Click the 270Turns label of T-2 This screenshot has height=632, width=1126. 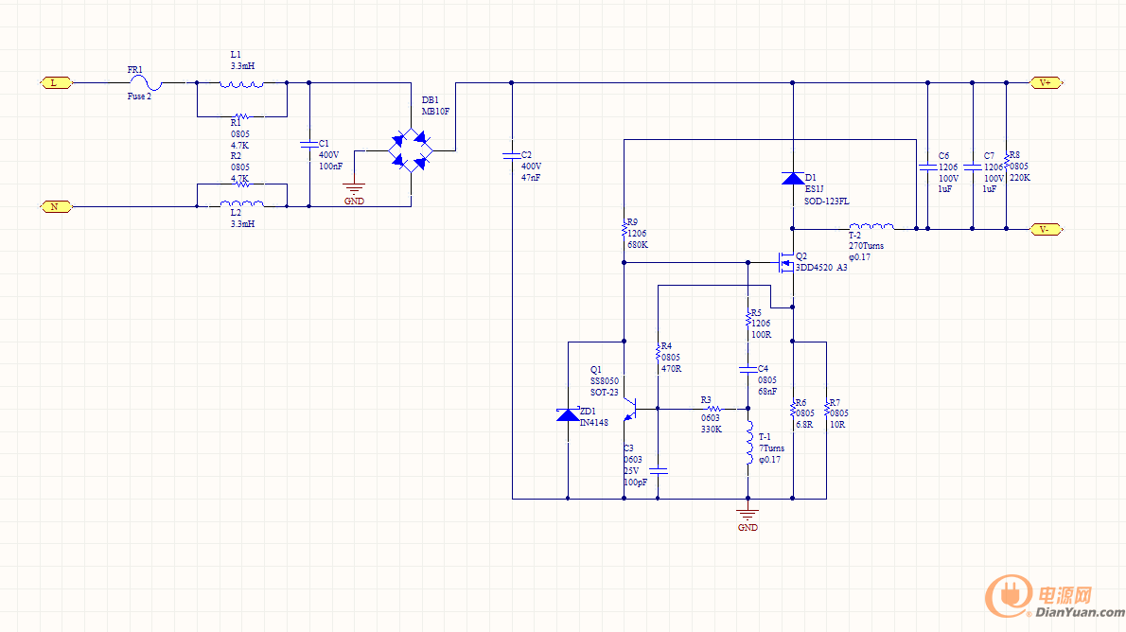click(866, 246)
